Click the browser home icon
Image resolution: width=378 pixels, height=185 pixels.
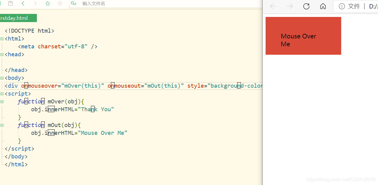tap(323, 6)
